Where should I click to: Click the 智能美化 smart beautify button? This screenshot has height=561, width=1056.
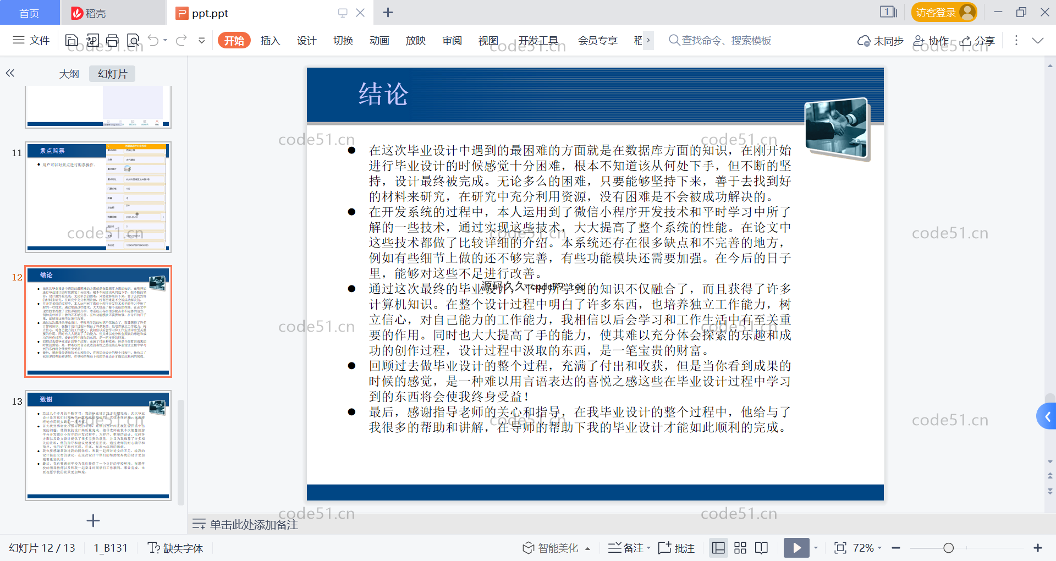point(550,548)
